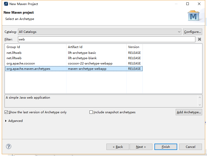Screen dimensions: 207x156
Task: Click in the Filter text field
Action: [x=106, y=39]
